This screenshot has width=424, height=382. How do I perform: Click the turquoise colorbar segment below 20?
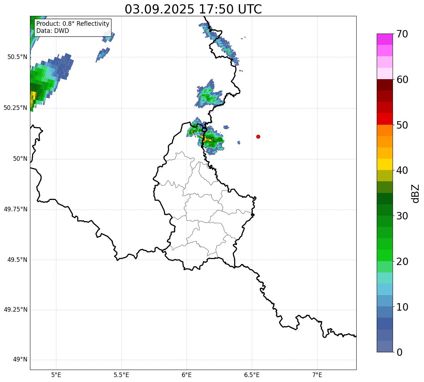[384, 278]
